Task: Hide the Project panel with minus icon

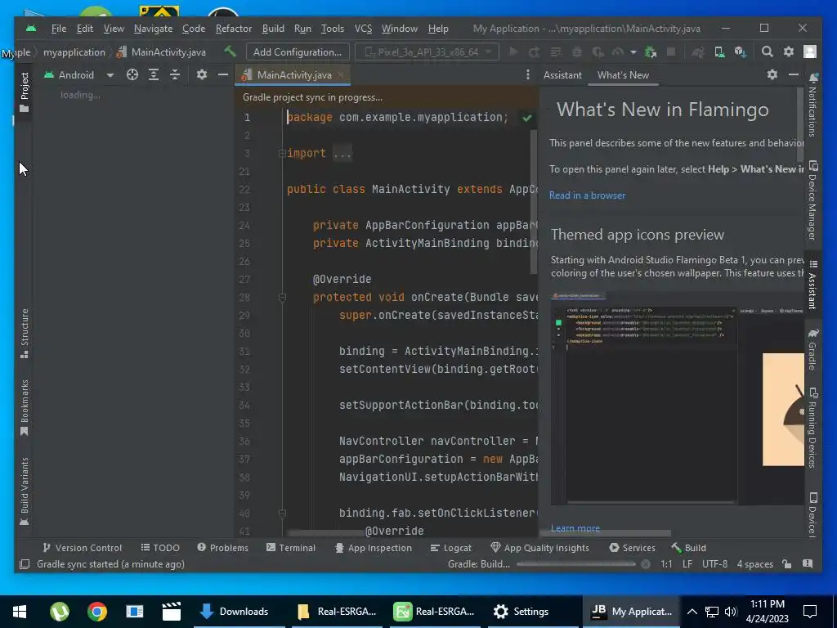Action: point(223,74)
